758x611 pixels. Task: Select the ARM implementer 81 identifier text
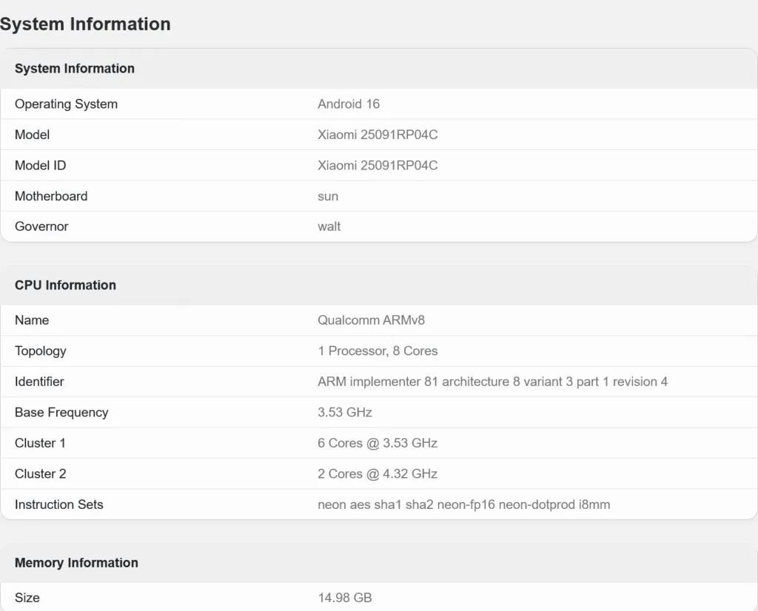pyautogui.click(x=492, y=382)
